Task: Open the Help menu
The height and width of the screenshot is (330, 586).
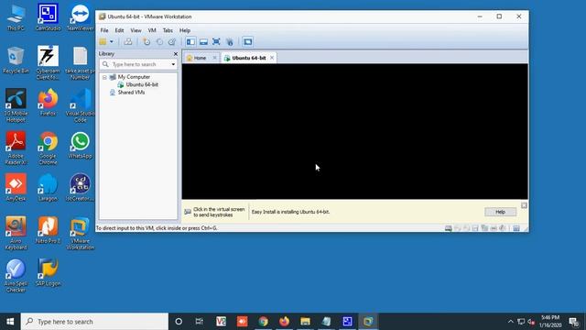Action: coord(185,30)
